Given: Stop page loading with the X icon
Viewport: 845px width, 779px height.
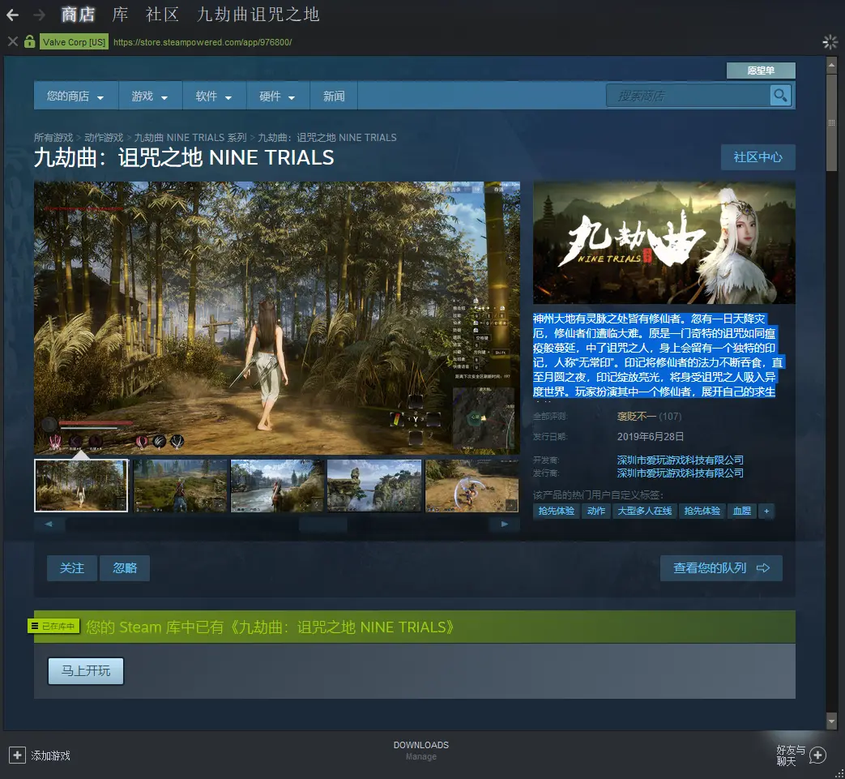Looking at the screenshot, I should [13, 41].
